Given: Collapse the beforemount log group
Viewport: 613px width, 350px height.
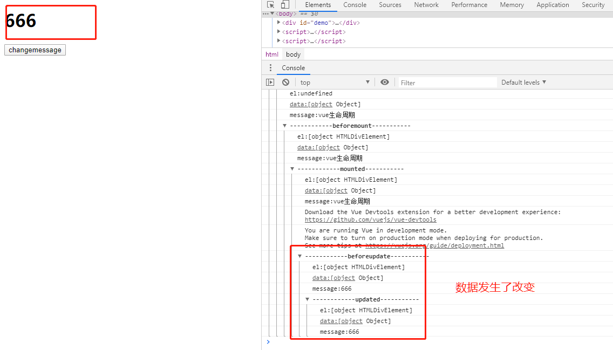Looking at the screenshot, I should (x=284, y=126).
